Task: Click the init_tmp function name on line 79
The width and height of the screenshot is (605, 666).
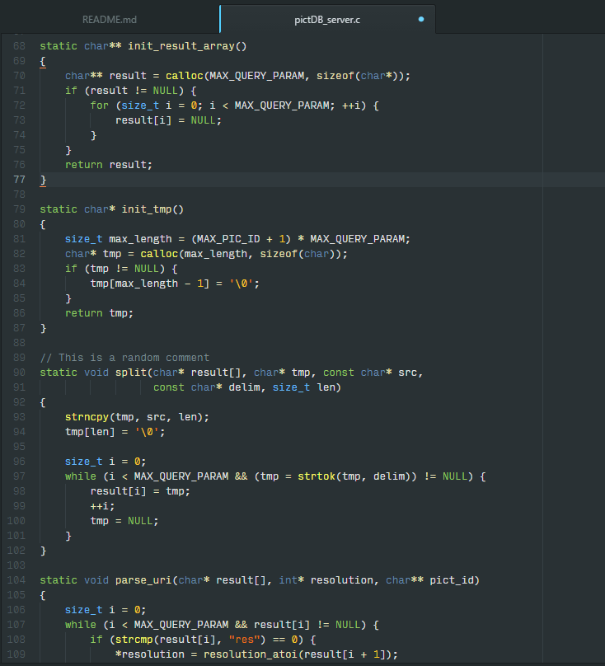Action: [x=147, y=209]
